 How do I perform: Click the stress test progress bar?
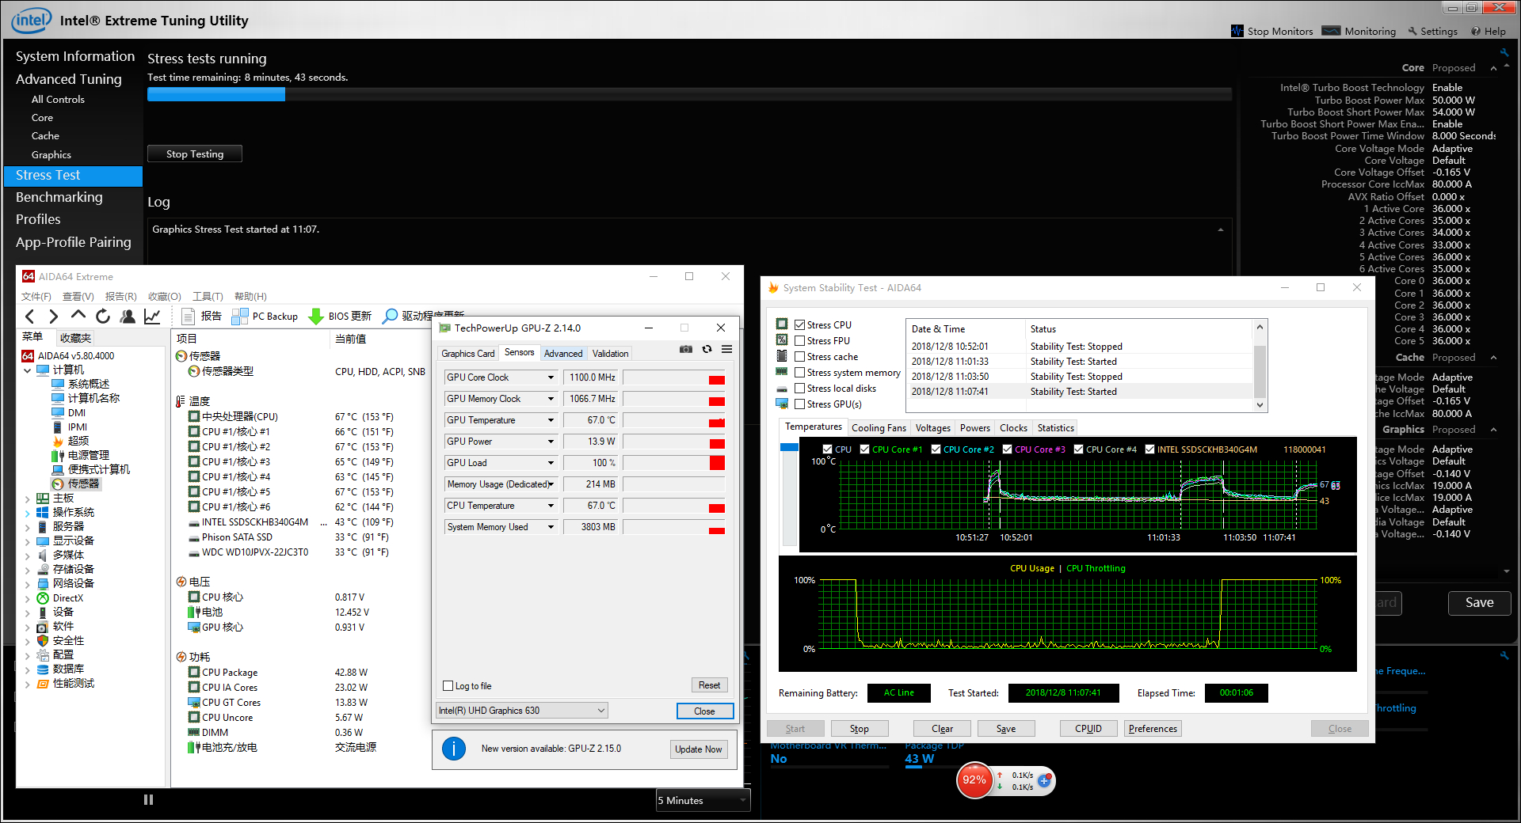[689, 94]
